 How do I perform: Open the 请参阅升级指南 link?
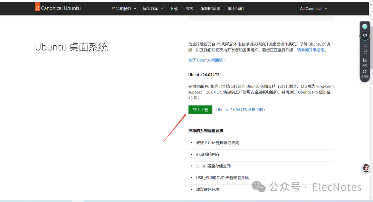(311, 50)
